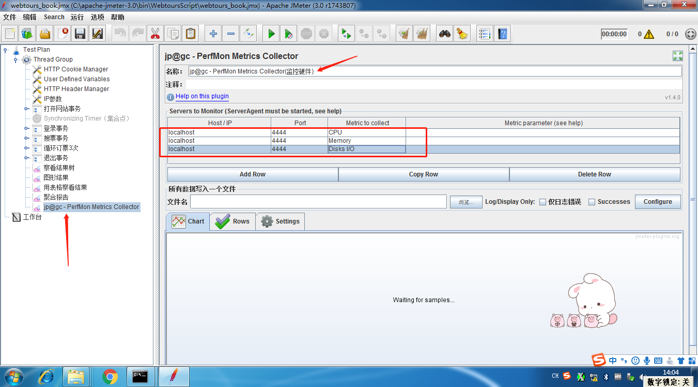The height and width of the screenshot is (387, 698).
Task: Open the 帮助 menu
Action: click(117, 17)
